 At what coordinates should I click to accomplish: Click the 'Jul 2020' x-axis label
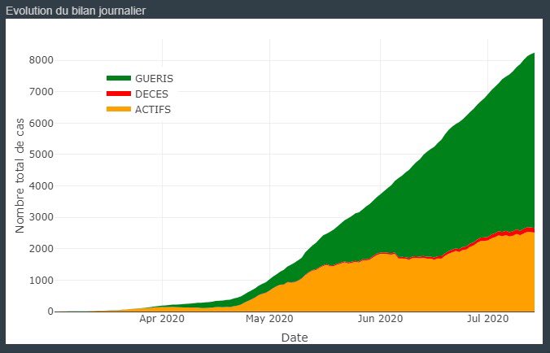tap(487, 319)
